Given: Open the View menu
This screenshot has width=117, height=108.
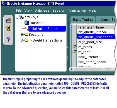Looking at the screenshot, I should (28, 11).
